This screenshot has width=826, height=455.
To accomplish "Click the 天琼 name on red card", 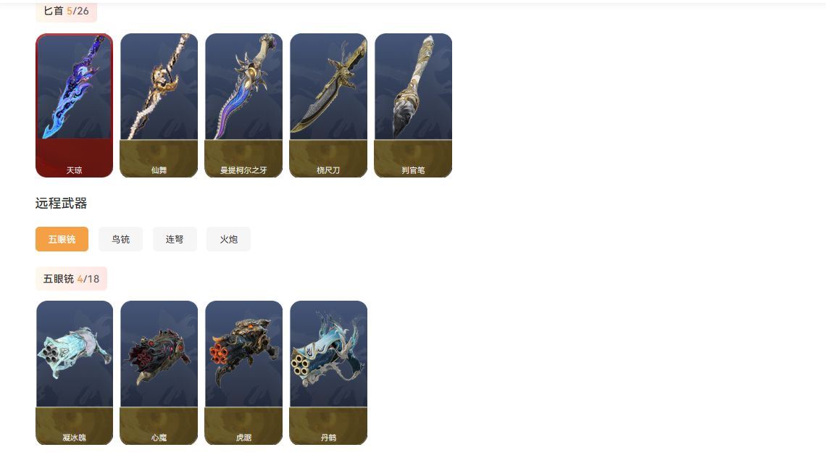I will pos(75,170).
